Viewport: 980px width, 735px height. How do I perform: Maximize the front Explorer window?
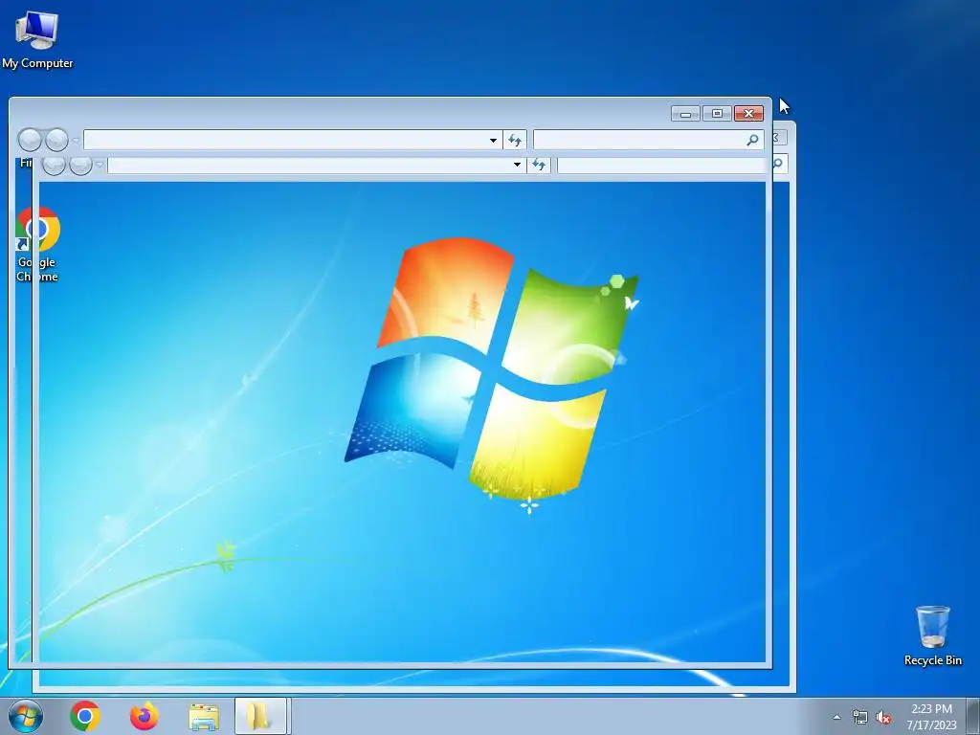tap(717, 114)
